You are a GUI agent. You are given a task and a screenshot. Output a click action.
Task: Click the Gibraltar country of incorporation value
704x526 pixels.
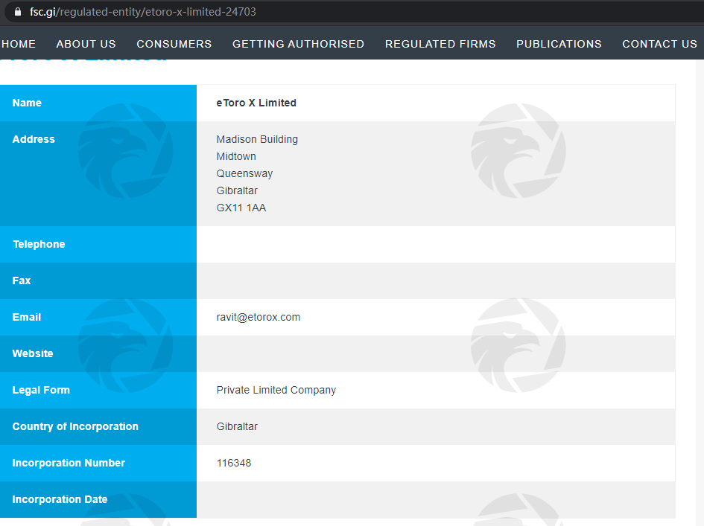(x=237, y=426)
